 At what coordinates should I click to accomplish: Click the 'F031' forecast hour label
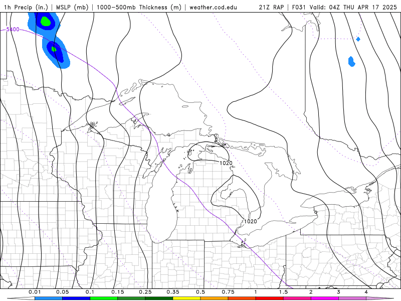click(299, 7)
